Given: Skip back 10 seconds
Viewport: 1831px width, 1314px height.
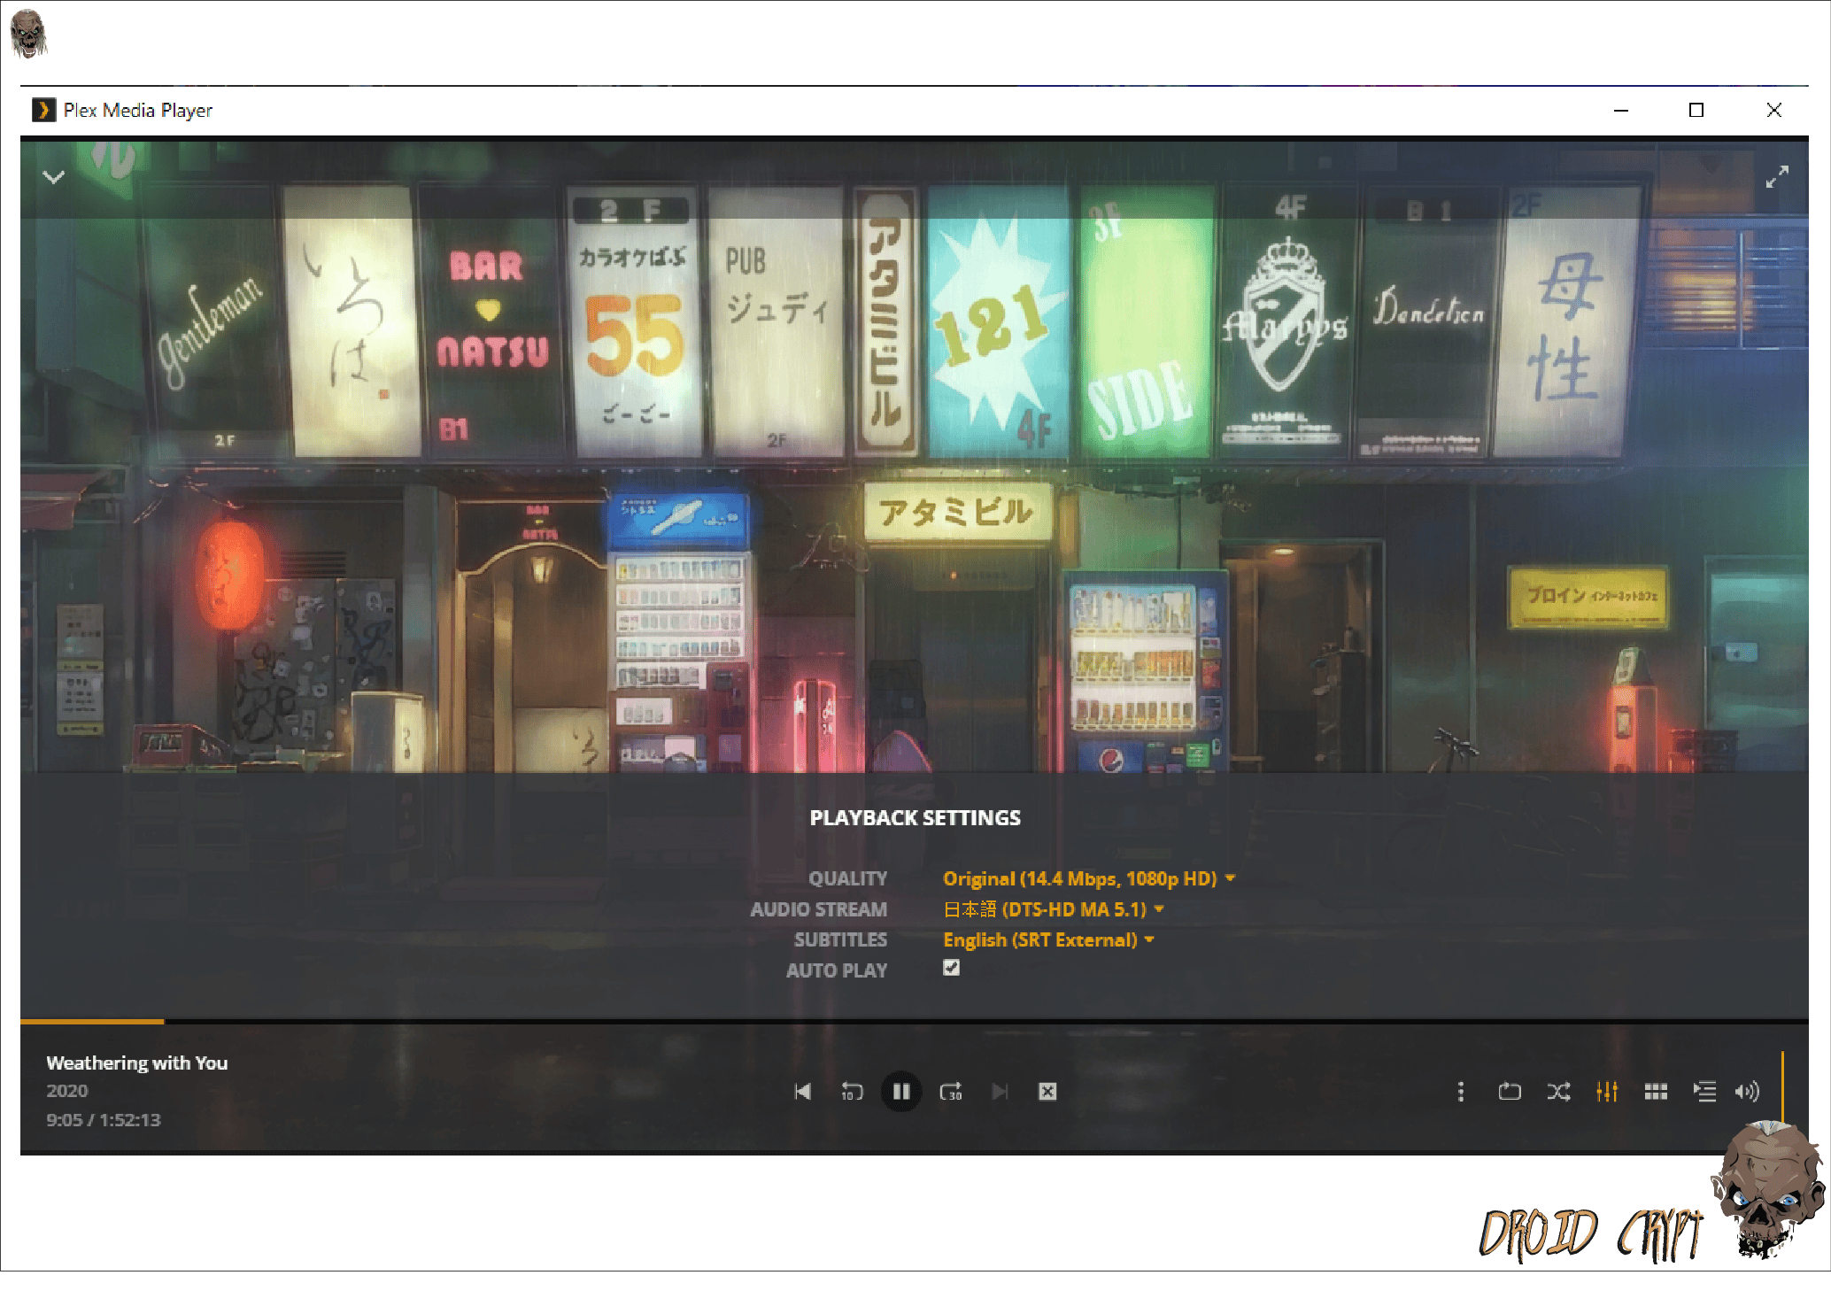Looking at the screenshot, I should [x=852, y=1092].
